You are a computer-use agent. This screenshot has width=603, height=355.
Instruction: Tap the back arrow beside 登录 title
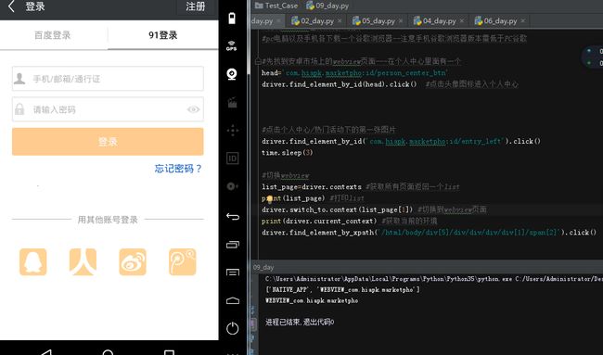(11, 6)
